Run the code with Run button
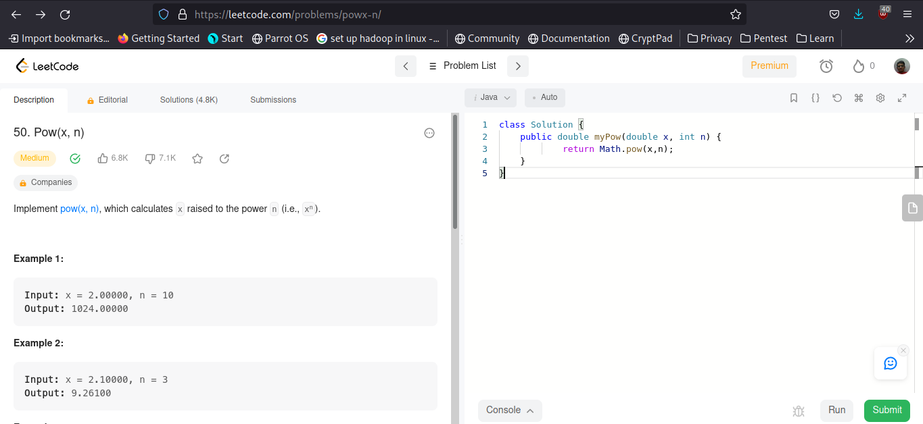Image resolution: width=923 pixels, height=424 pixels. point(837,410)
